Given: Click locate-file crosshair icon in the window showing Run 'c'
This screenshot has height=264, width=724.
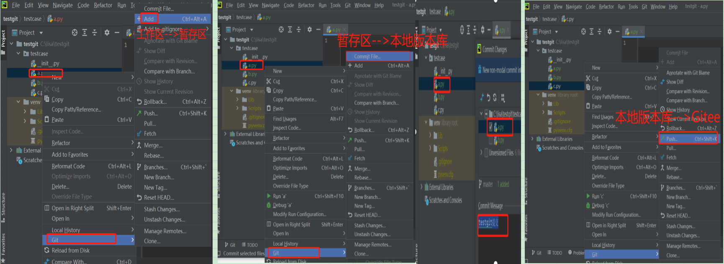Looking at the screenshot, I should (583, 32).
